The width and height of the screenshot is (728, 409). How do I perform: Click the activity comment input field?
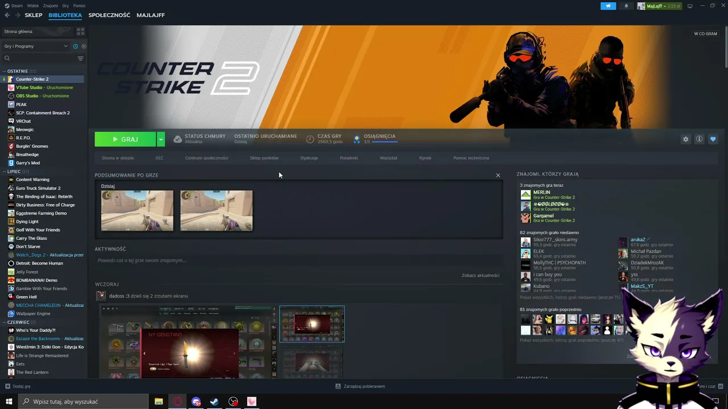coord(299,260)
